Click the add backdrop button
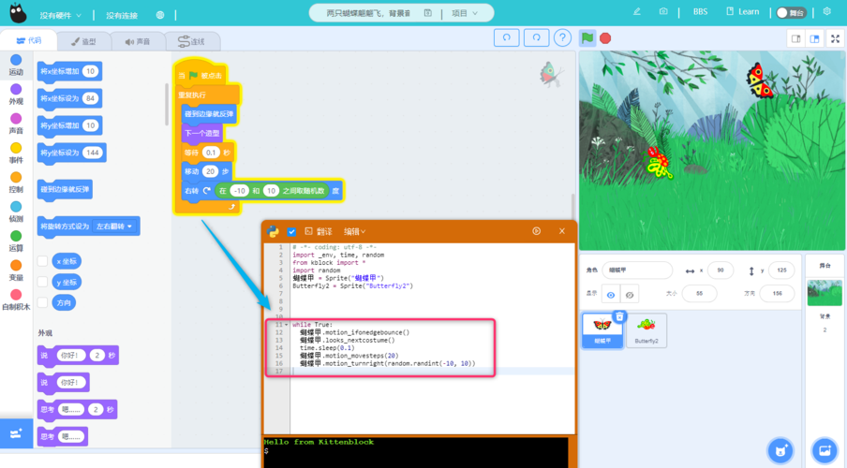 coord(824,450)
